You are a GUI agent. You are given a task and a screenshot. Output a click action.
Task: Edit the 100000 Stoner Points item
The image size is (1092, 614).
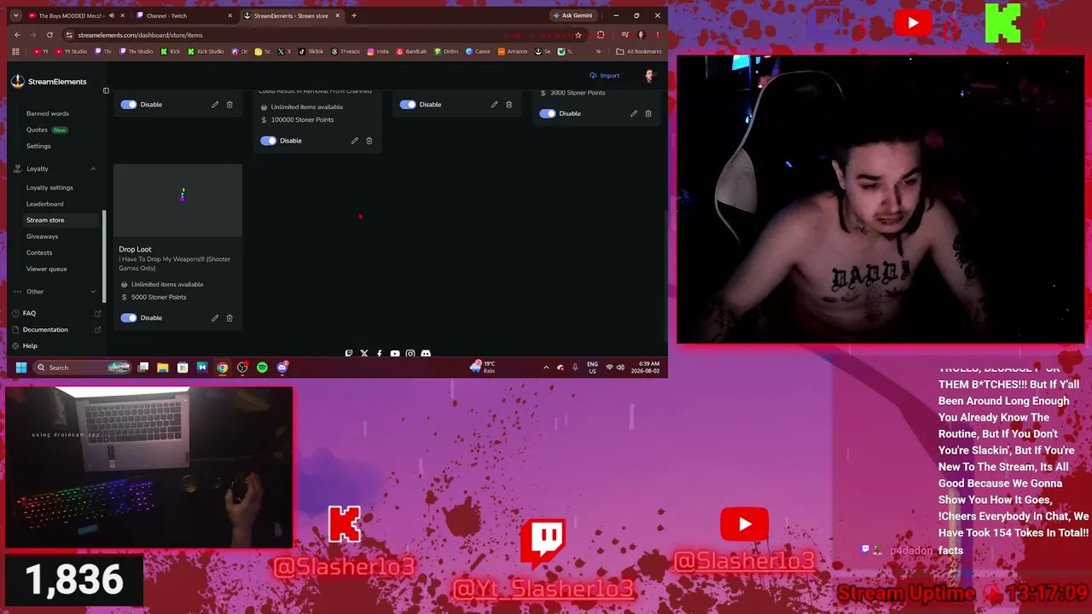click(x=355, y=141)
